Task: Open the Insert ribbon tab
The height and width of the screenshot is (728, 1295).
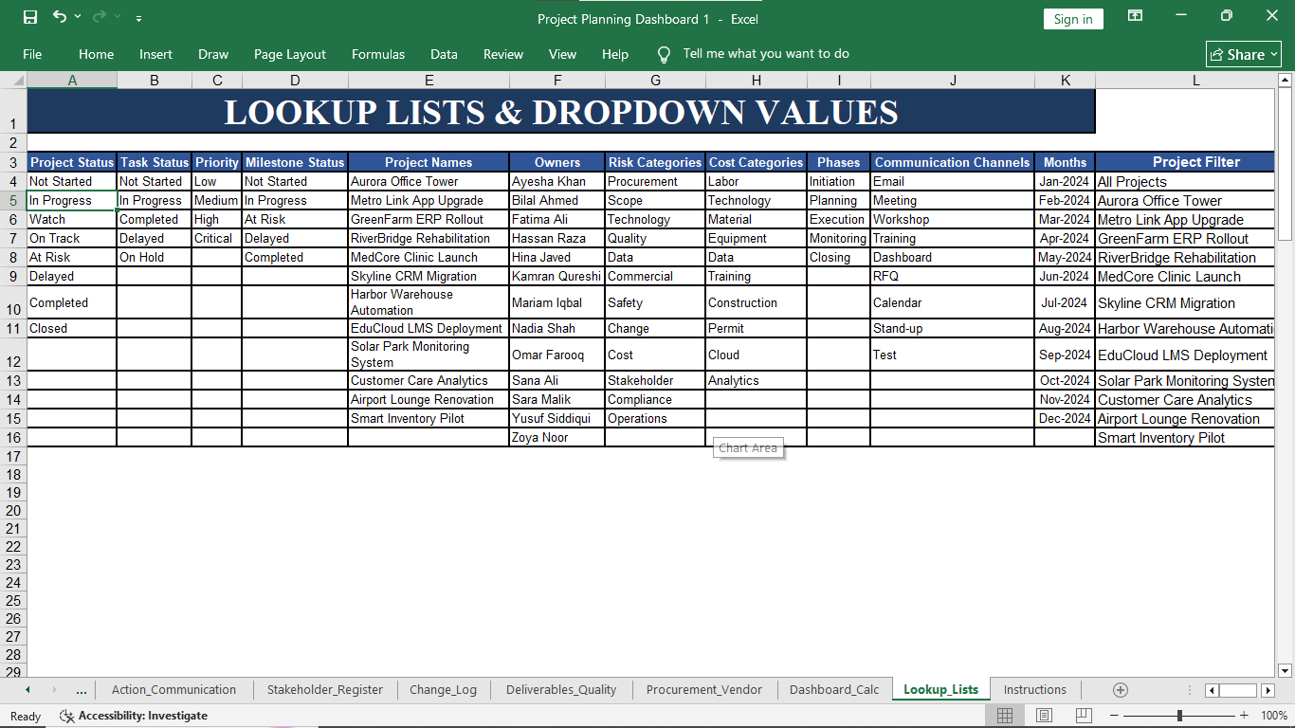Action: (x=155, y=54)
